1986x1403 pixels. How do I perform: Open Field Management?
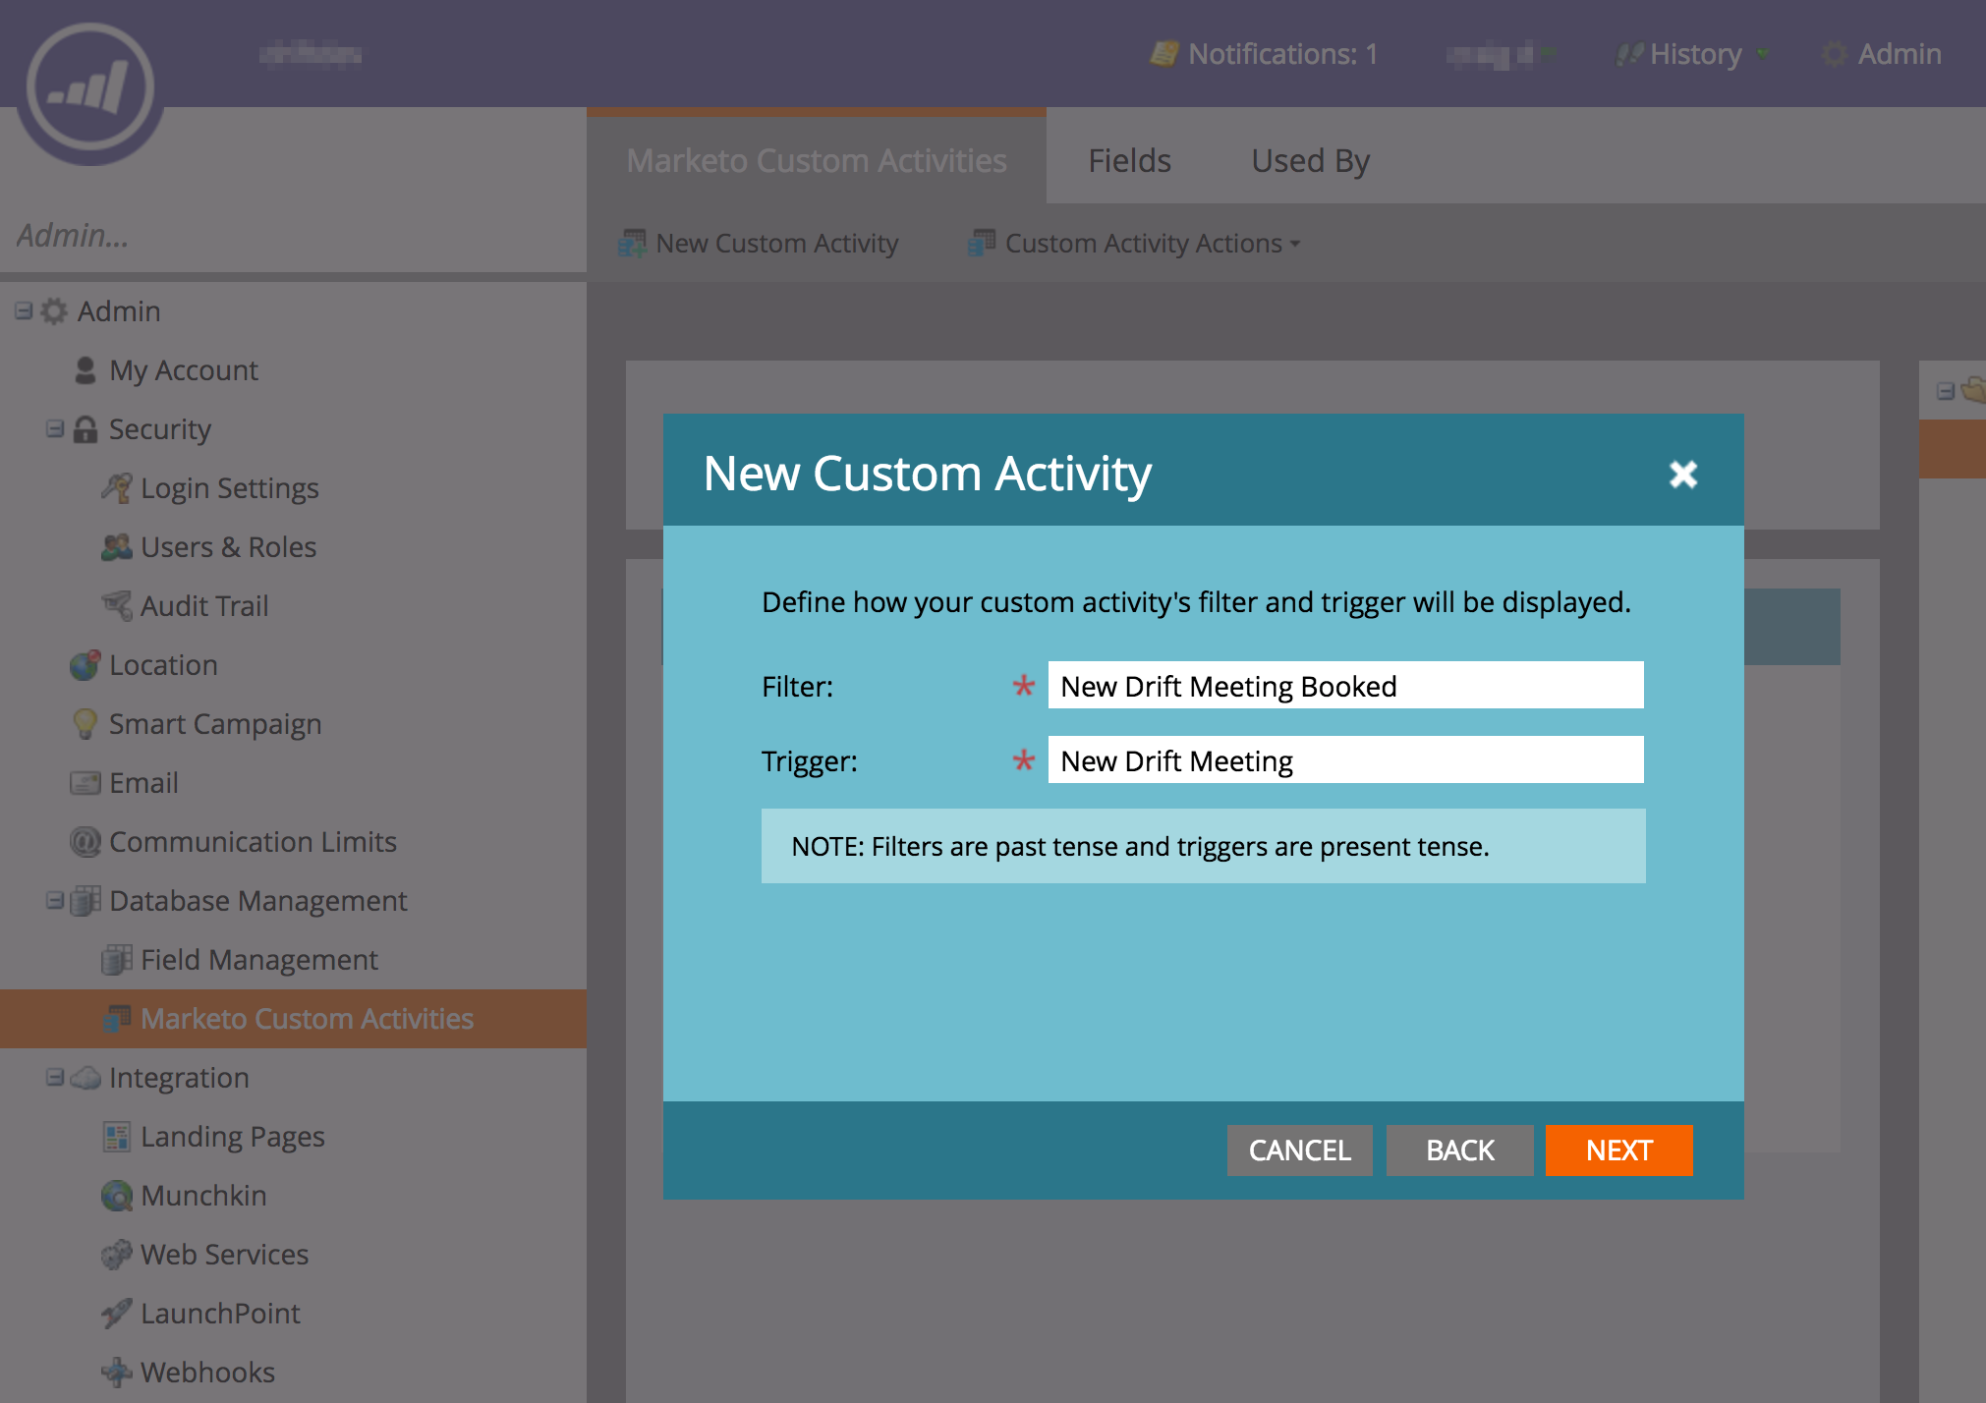259,960
